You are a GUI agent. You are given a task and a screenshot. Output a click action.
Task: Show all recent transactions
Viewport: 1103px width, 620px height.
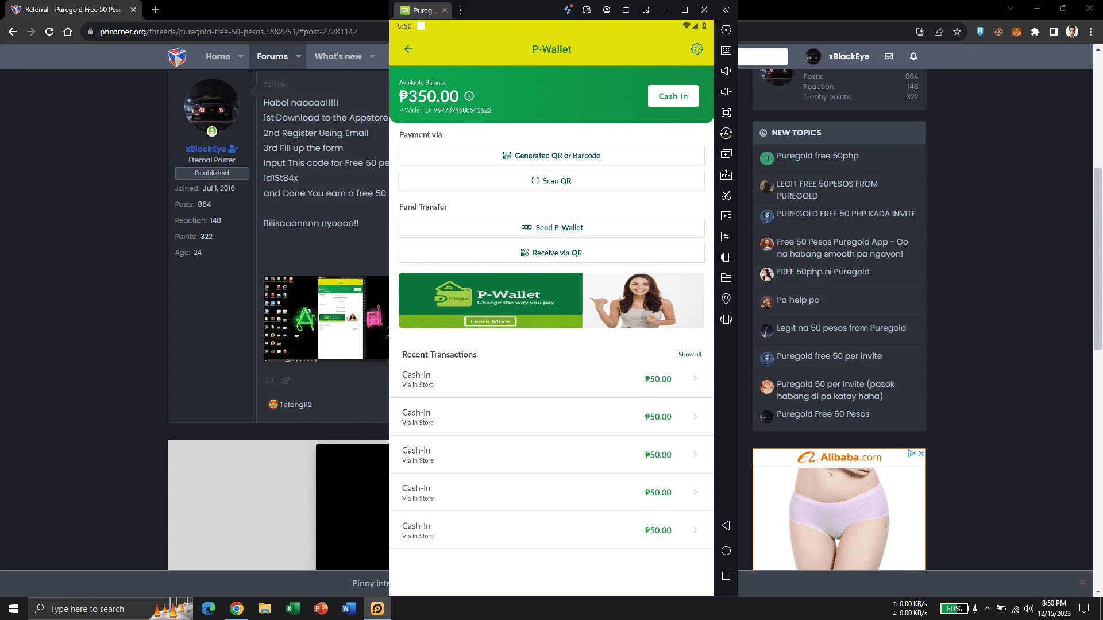click(x=689, y=354)
